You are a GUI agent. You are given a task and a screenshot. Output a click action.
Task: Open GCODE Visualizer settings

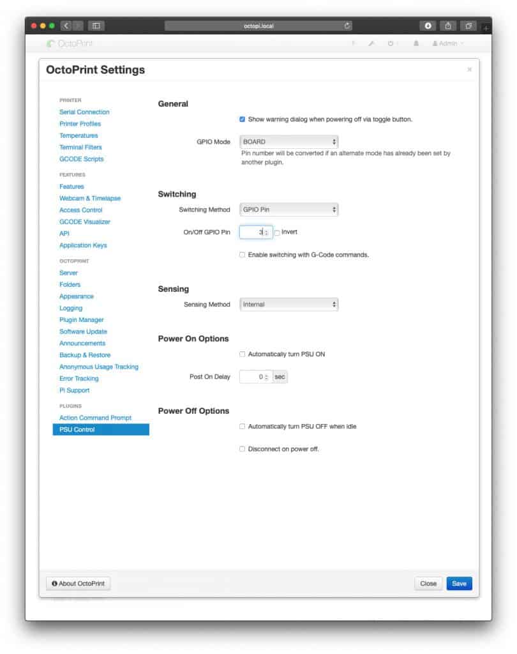click(x=85, y=222)
